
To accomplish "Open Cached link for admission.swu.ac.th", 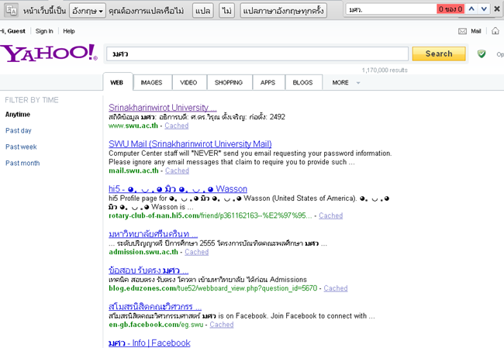I will tap(196, 252).
